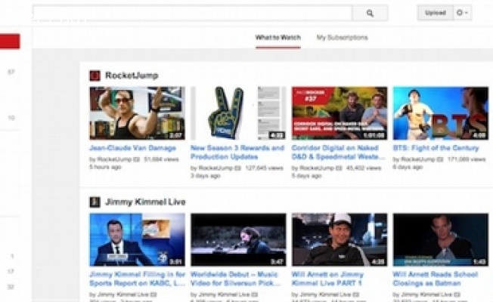Image resolution: width=493 pixels, height=302 pixels.
Task: Open the RocketJump channel icon
Action: coord(95,75)
